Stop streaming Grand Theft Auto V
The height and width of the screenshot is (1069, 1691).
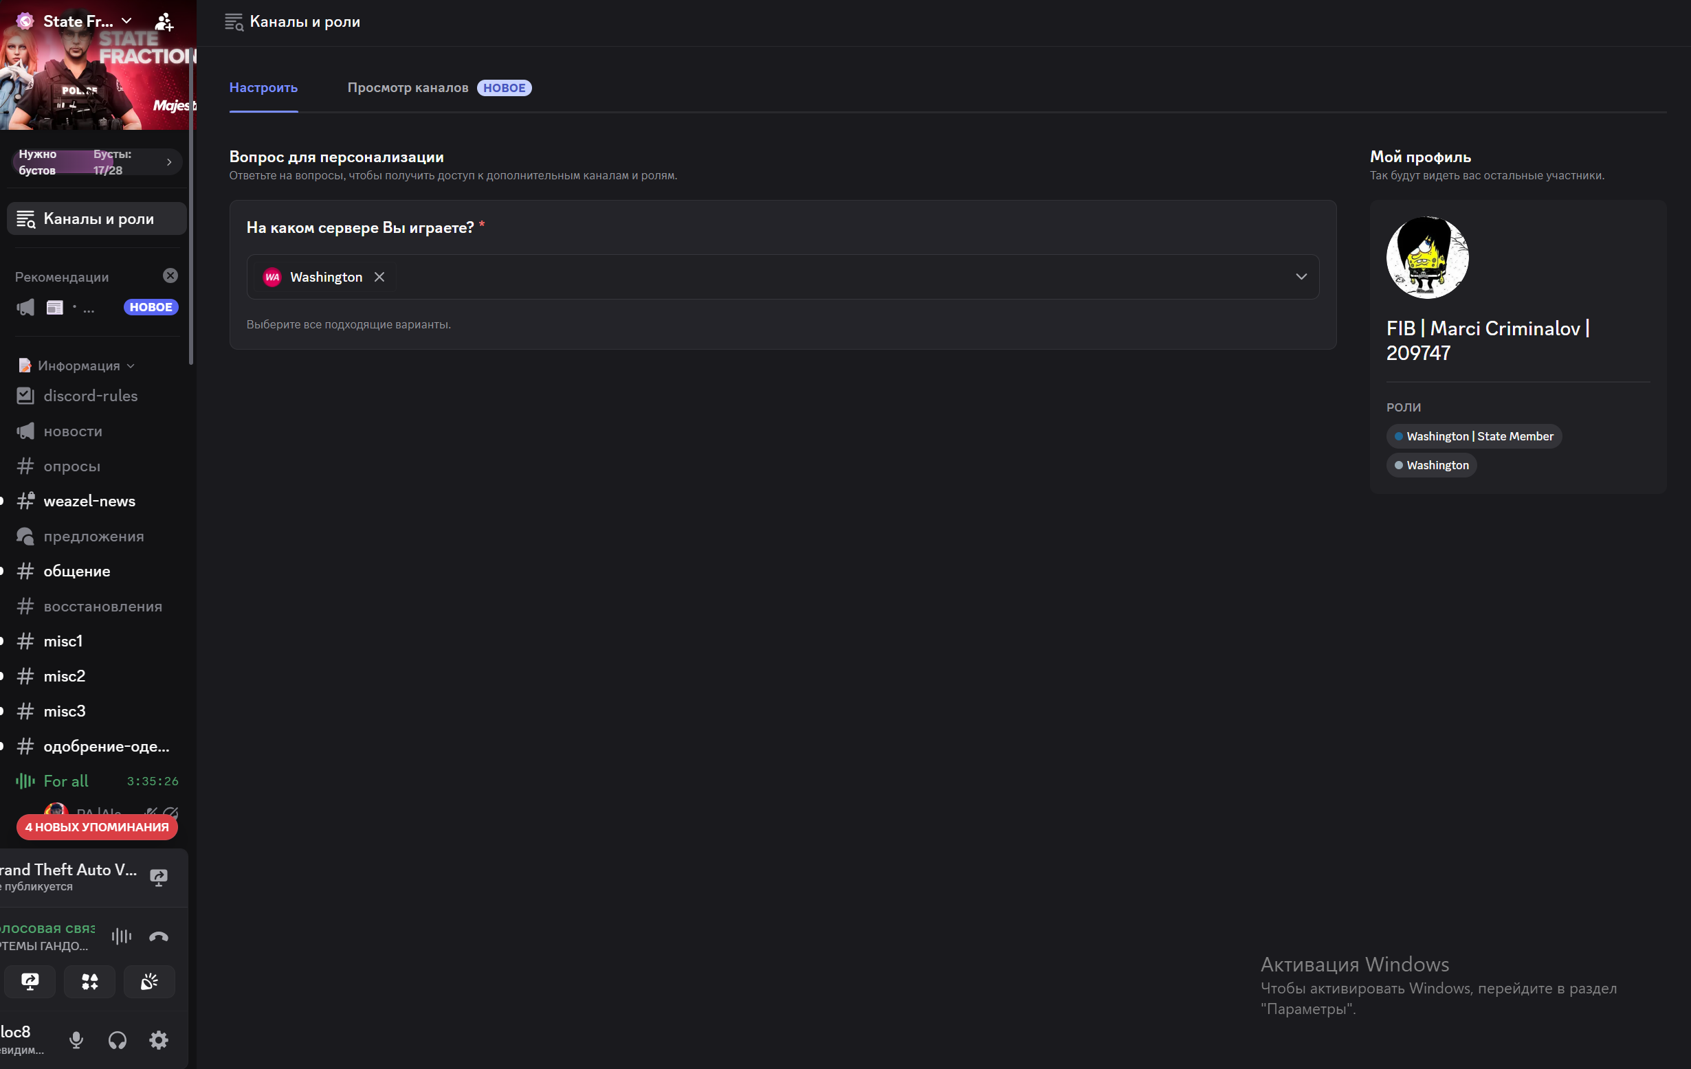click(159, 877)
